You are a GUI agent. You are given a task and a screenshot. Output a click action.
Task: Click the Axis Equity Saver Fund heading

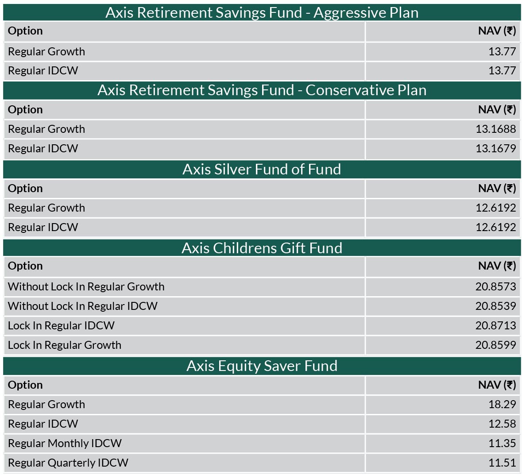262,366
